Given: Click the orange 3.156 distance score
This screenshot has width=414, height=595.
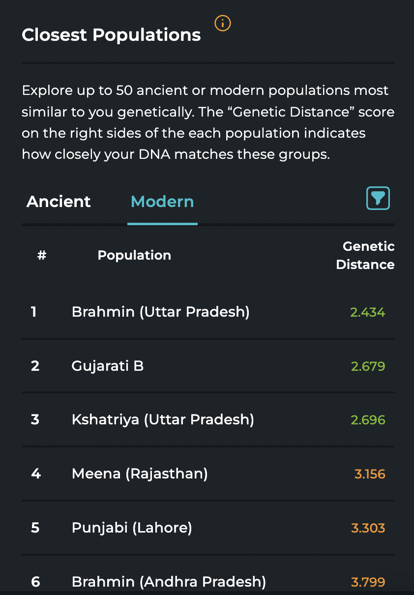Looking at the screenshot, I should pos(370,475).
